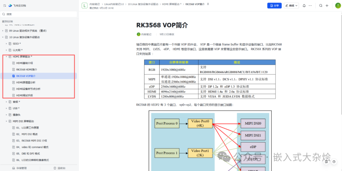
Task: Click document icon beside 音频
Action: tap(10, 102)
